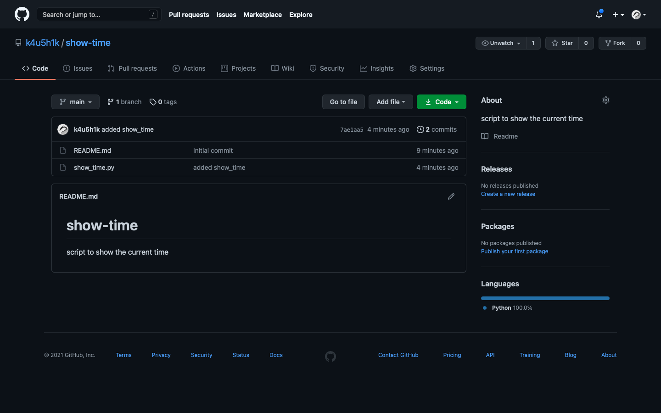Screen dimensions: 661x413
Task: Open the Wiki tab
Action: coord(283,68)
